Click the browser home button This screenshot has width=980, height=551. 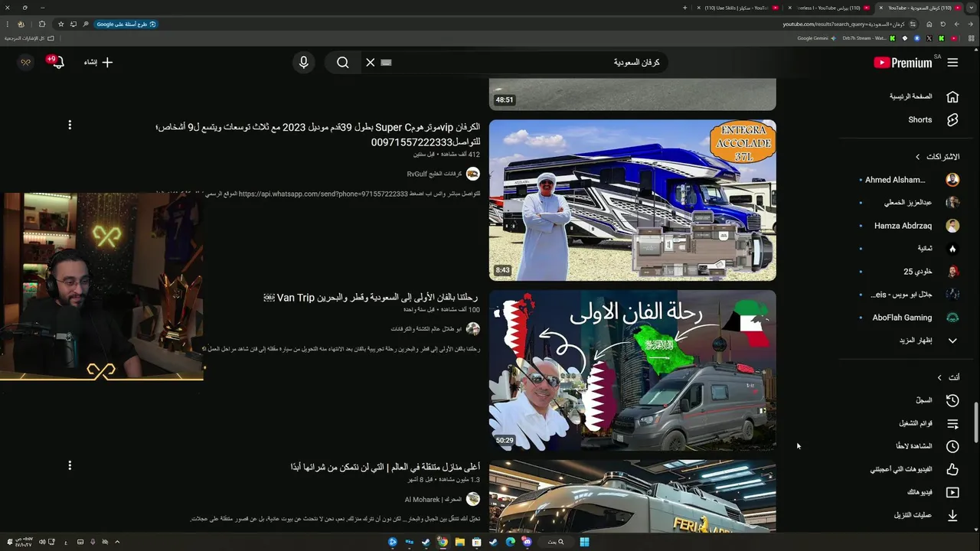[x=929, y=24]
